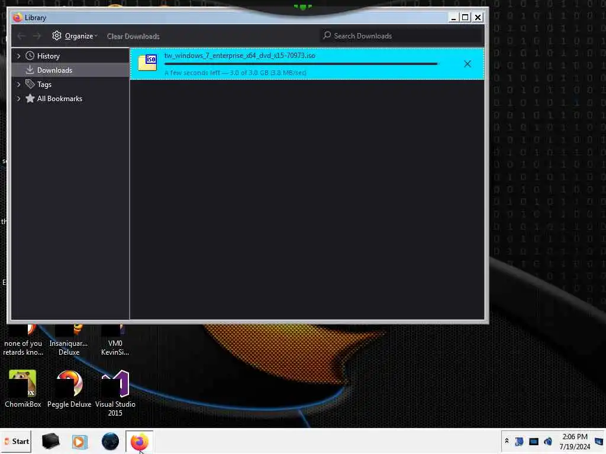Expand the History tree node
Screen dimensions: 606x454
click(x=18, y=56)
